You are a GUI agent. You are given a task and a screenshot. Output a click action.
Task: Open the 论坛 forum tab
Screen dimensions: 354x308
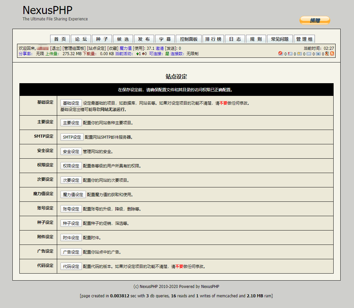(81, 39)
